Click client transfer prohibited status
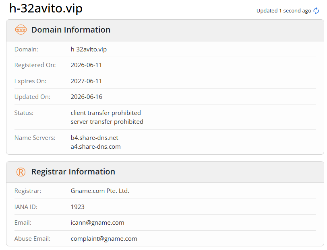 click(106, 113)
